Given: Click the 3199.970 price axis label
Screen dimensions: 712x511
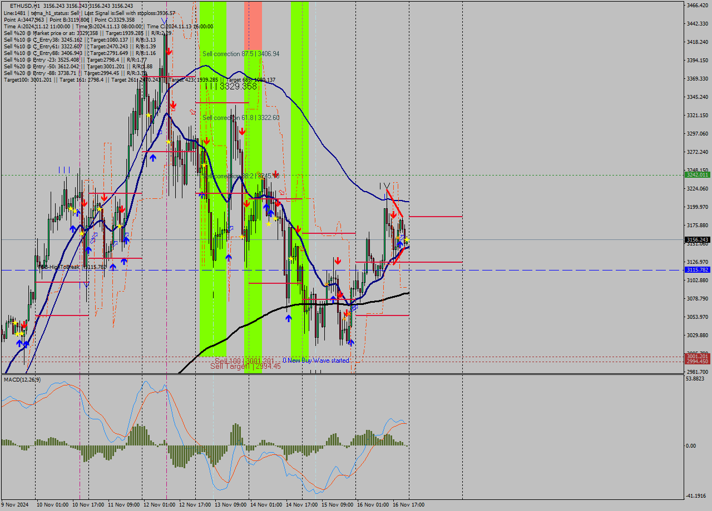Looking at the screenshot, I should (x=697, y=207).
